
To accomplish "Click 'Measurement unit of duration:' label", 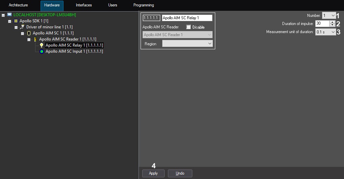I will click(x=290, y=32).
